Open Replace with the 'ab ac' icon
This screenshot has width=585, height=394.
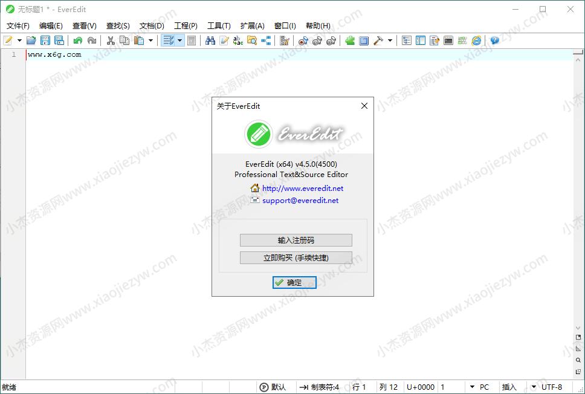click(238, 40)
